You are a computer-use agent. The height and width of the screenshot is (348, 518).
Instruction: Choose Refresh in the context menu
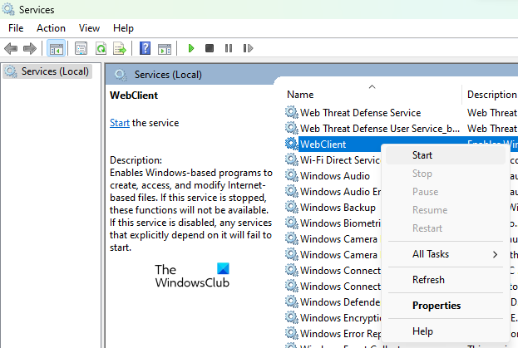(446, 280)
